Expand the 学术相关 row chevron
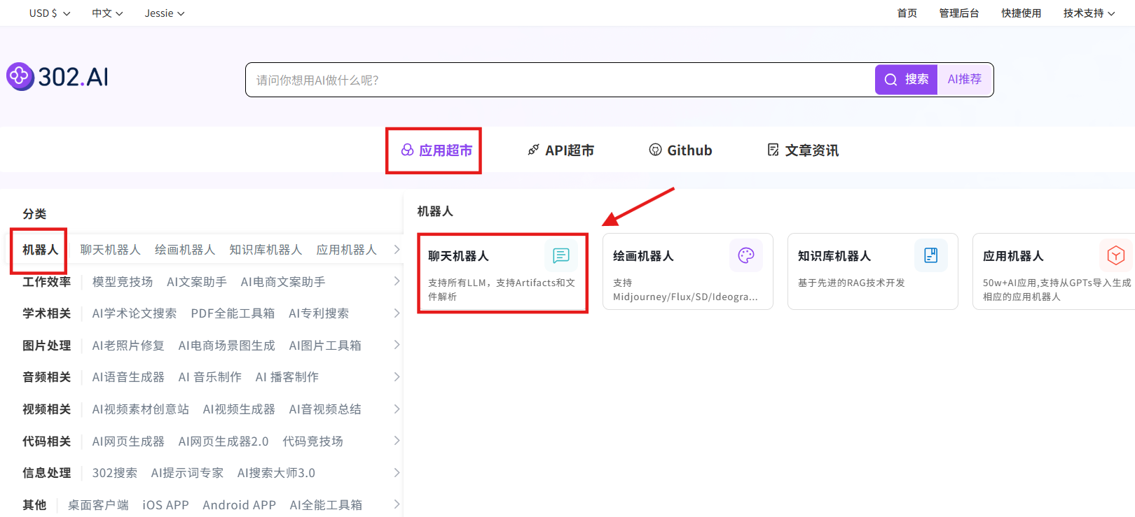The height and width of the screenshot is (517, 1135). [397, 313]
